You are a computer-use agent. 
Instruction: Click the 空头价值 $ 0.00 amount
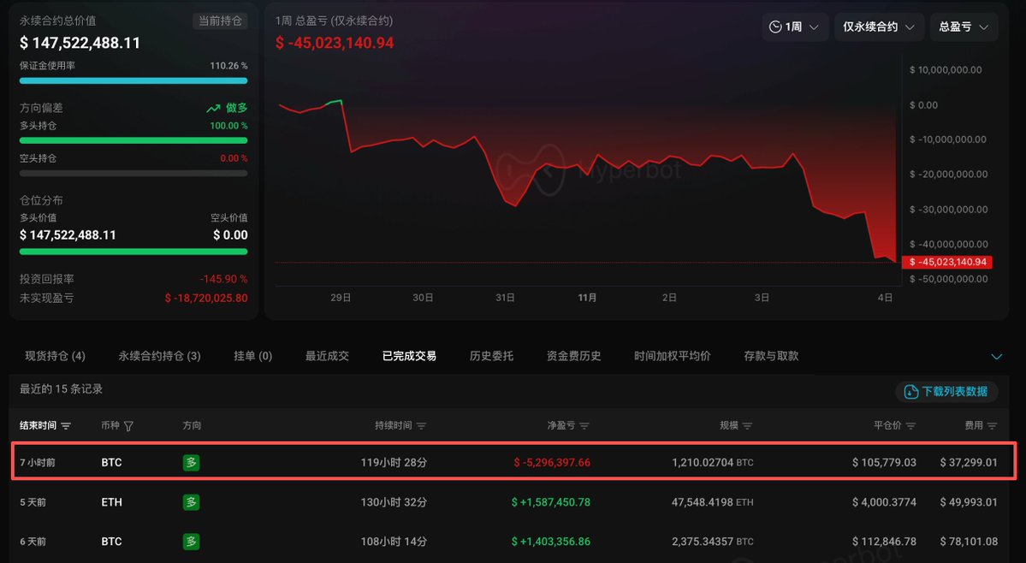230,234
